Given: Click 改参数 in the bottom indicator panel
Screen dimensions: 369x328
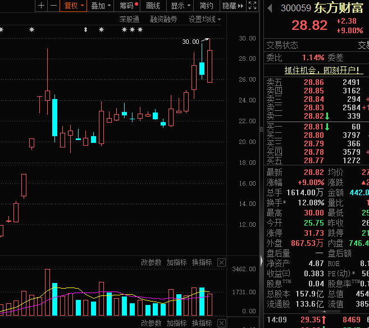Looking at the screenshot, I should [151, 323].
